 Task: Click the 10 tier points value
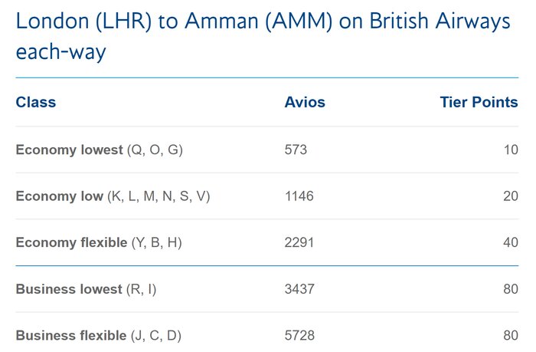click(511, 150)
